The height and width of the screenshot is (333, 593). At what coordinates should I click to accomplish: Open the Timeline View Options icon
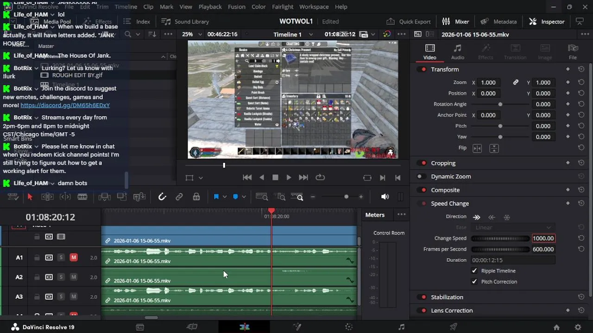(13, 197)
